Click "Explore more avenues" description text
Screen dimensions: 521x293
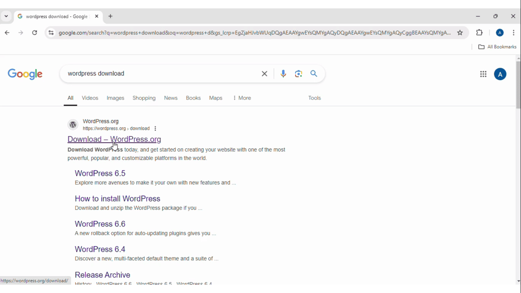coord(155,183)
